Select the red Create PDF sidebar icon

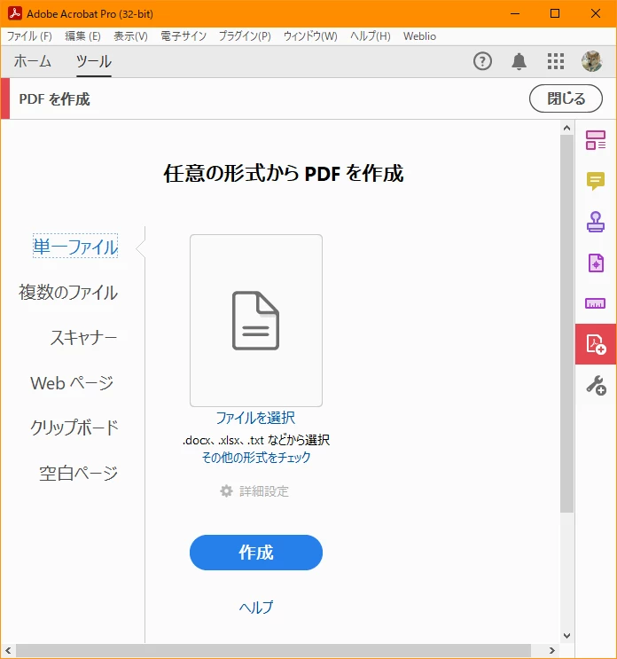pos(596,344)
